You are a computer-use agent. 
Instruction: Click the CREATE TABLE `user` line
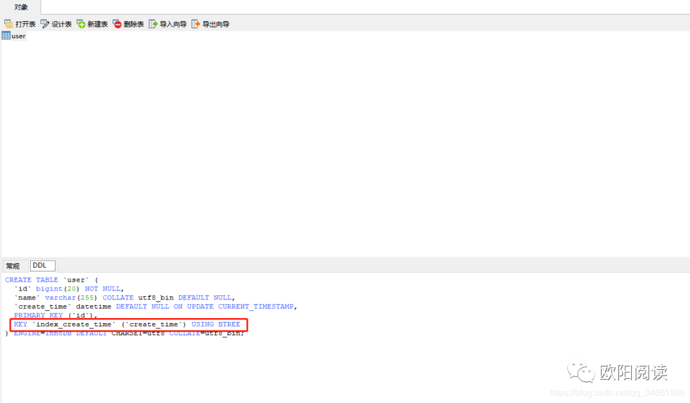[52, 280]
